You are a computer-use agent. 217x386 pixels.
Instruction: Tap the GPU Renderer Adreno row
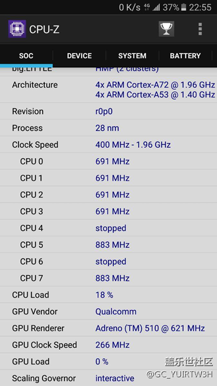tap(108, 328)
